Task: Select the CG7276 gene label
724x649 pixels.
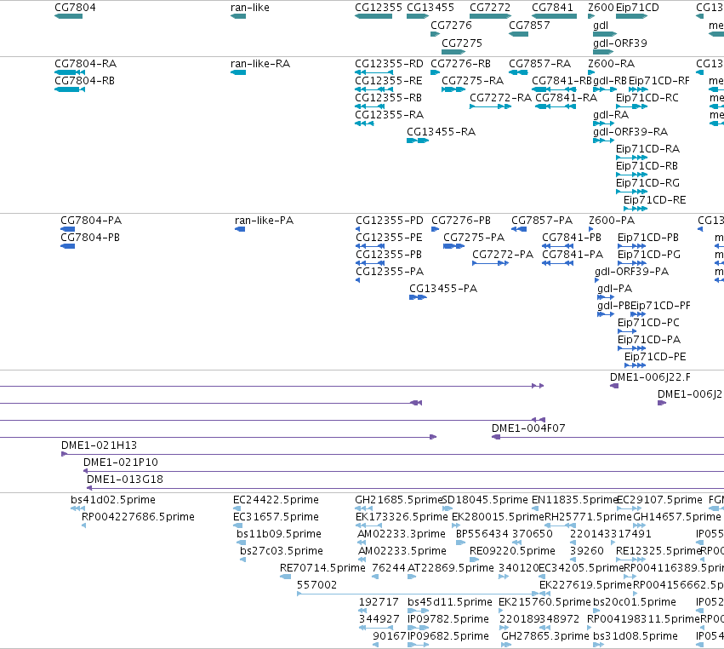Action: pos(451,26)
